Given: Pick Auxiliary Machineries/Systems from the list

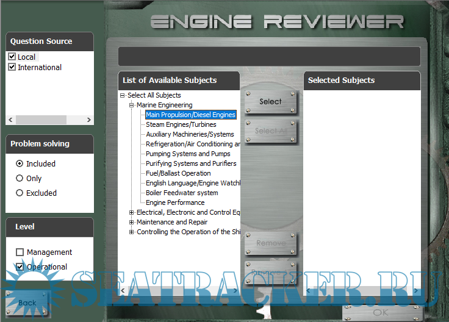Looking at the screenshot, I should tap(190, 134).
